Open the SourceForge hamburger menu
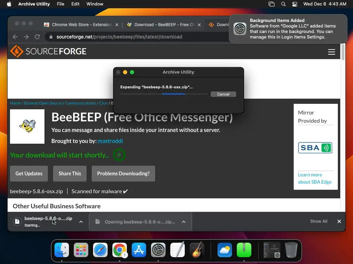The image size is (353, 264). coord(331,52)
